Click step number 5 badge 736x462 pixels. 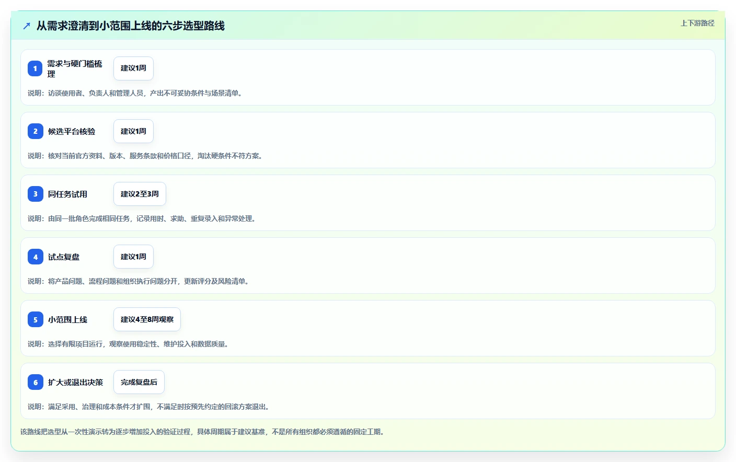pos(35,319)
